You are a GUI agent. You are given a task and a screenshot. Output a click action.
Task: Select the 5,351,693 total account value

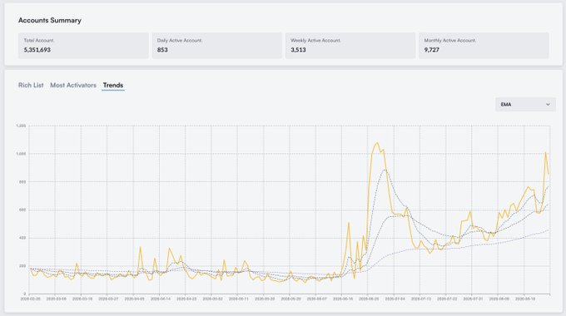pos(37,50)
